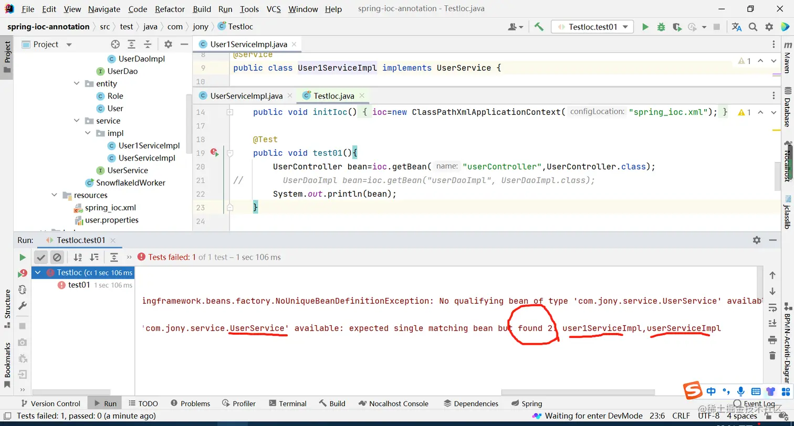Collapse the resources folder in project tree
The height and width of the screenshot is (426, 794).
55,195
